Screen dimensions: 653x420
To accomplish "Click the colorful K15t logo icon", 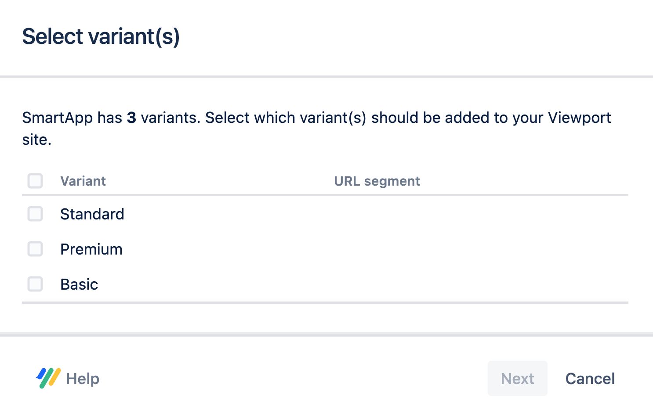I will pos(48,378).
